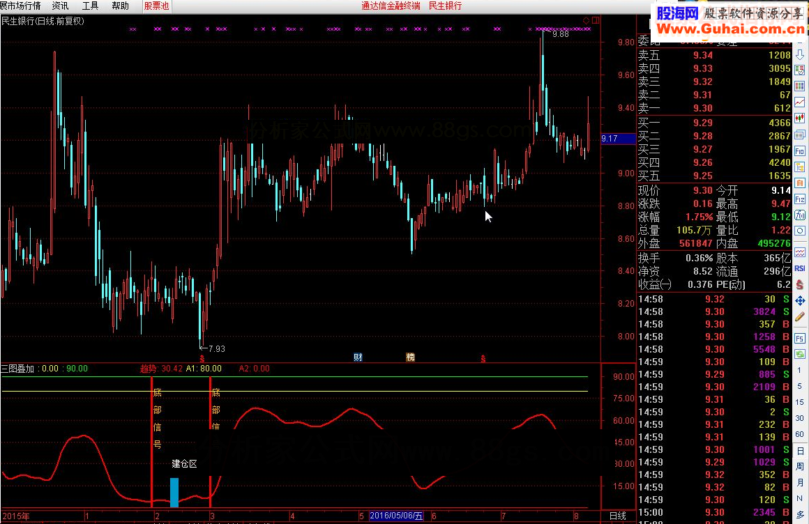Switch to the line trend chart icon
Screen dimensions: 809x524
click(x=800, y=102)
